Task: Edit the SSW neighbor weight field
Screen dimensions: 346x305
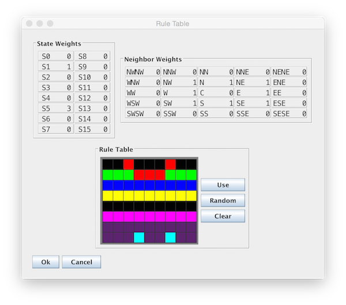Action: (179, 114)
